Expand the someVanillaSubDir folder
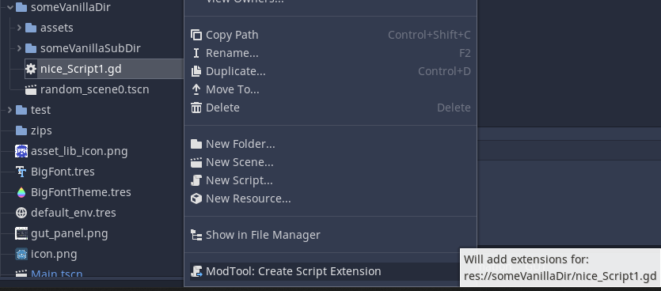 coord(19,48)
